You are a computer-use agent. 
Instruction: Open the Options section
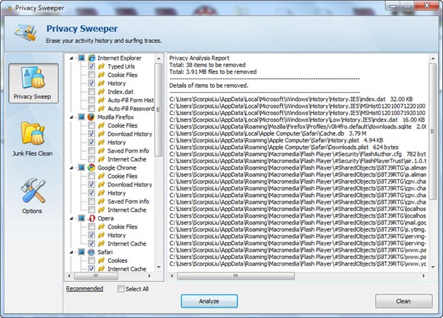pyautogui.click(x=32, y=197)
